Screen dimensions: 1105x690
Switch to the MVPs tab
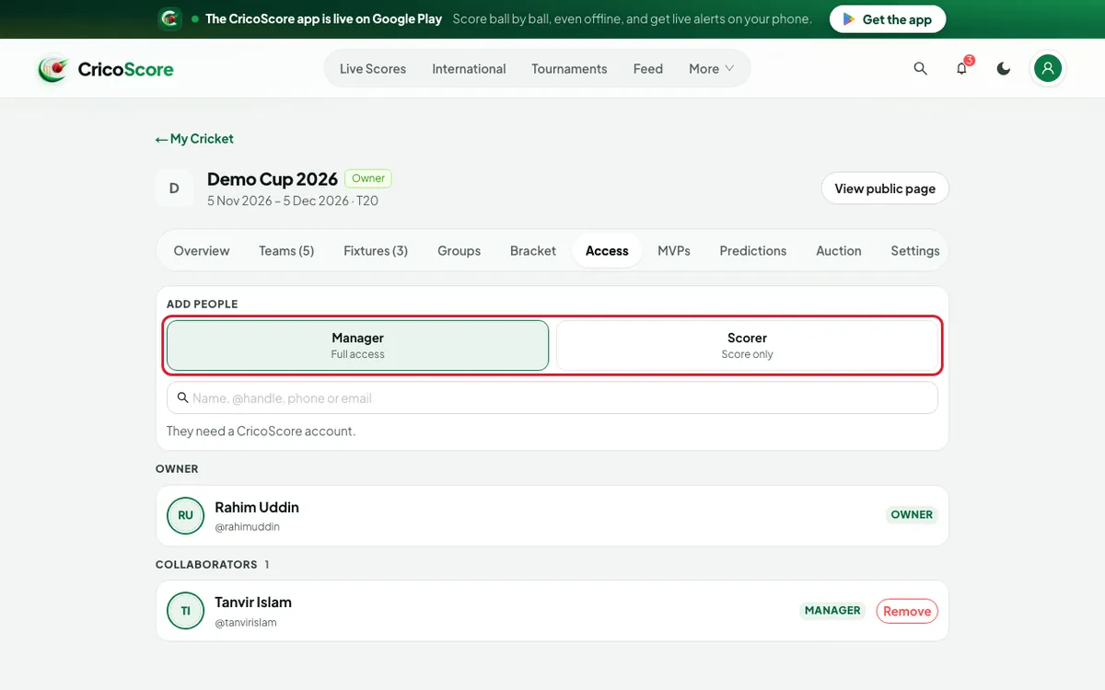[x=674, y=250]
